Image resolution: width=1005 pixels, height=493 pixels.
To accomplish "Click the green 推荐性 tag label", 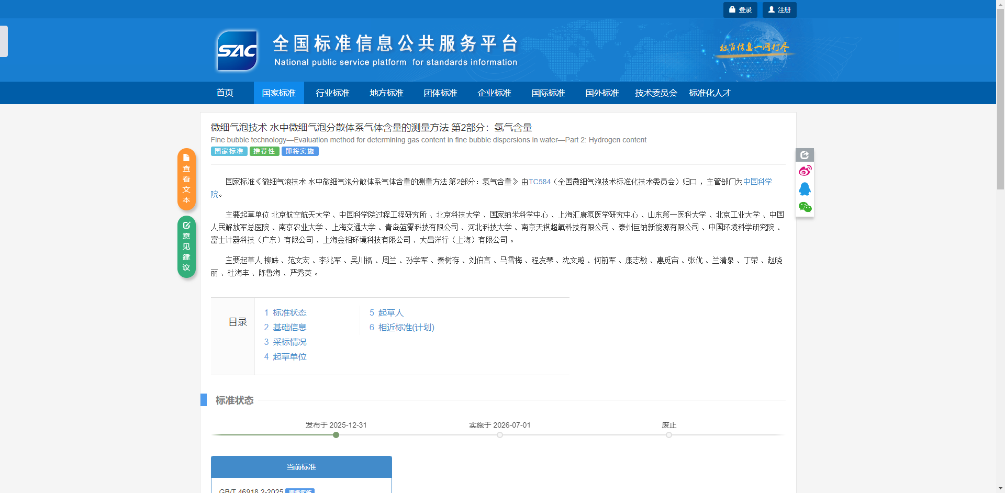I will [264, 151].
